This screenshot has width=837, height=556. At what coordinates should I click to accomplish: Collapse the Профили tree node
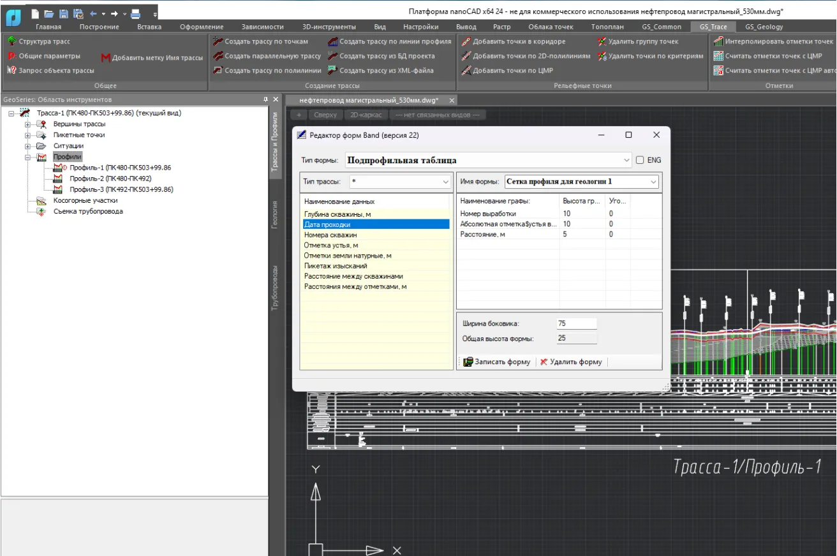pyautogui.click(x=27, y=157)
